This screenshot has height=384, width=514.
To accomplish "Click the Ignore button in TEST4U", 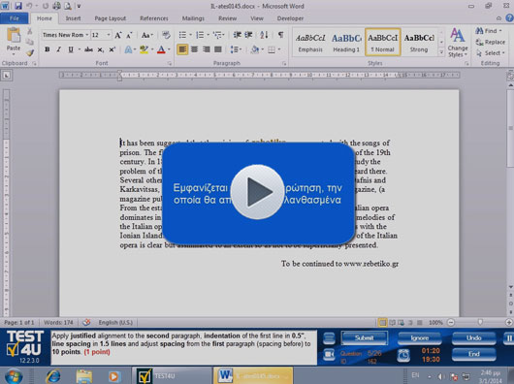I will (x=420, y=337).
